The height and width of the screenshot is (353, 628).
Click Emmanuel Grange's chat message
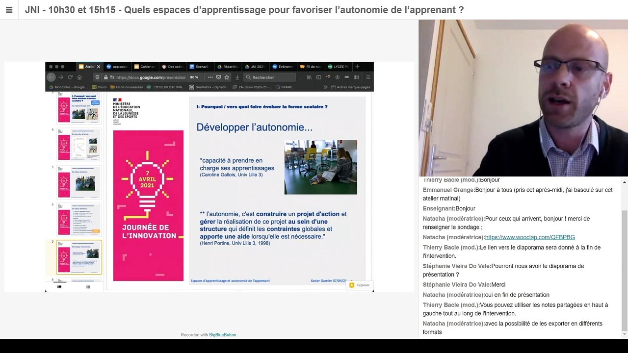point(518,194)
